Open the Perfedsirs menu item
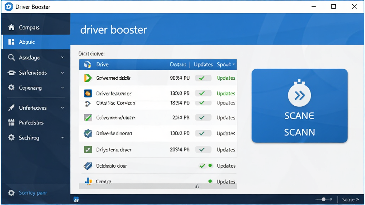 (x=36, y=122)
